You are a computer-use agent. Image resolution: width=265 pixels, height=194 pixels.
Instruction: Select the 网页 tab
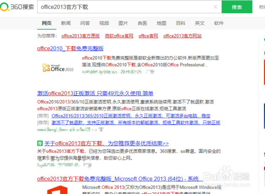pyautogui.click(x=47, y=23)
